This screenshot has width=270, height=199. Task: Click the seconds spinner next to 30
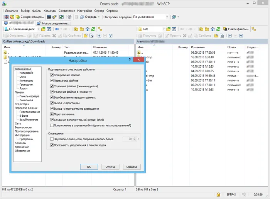134,139
